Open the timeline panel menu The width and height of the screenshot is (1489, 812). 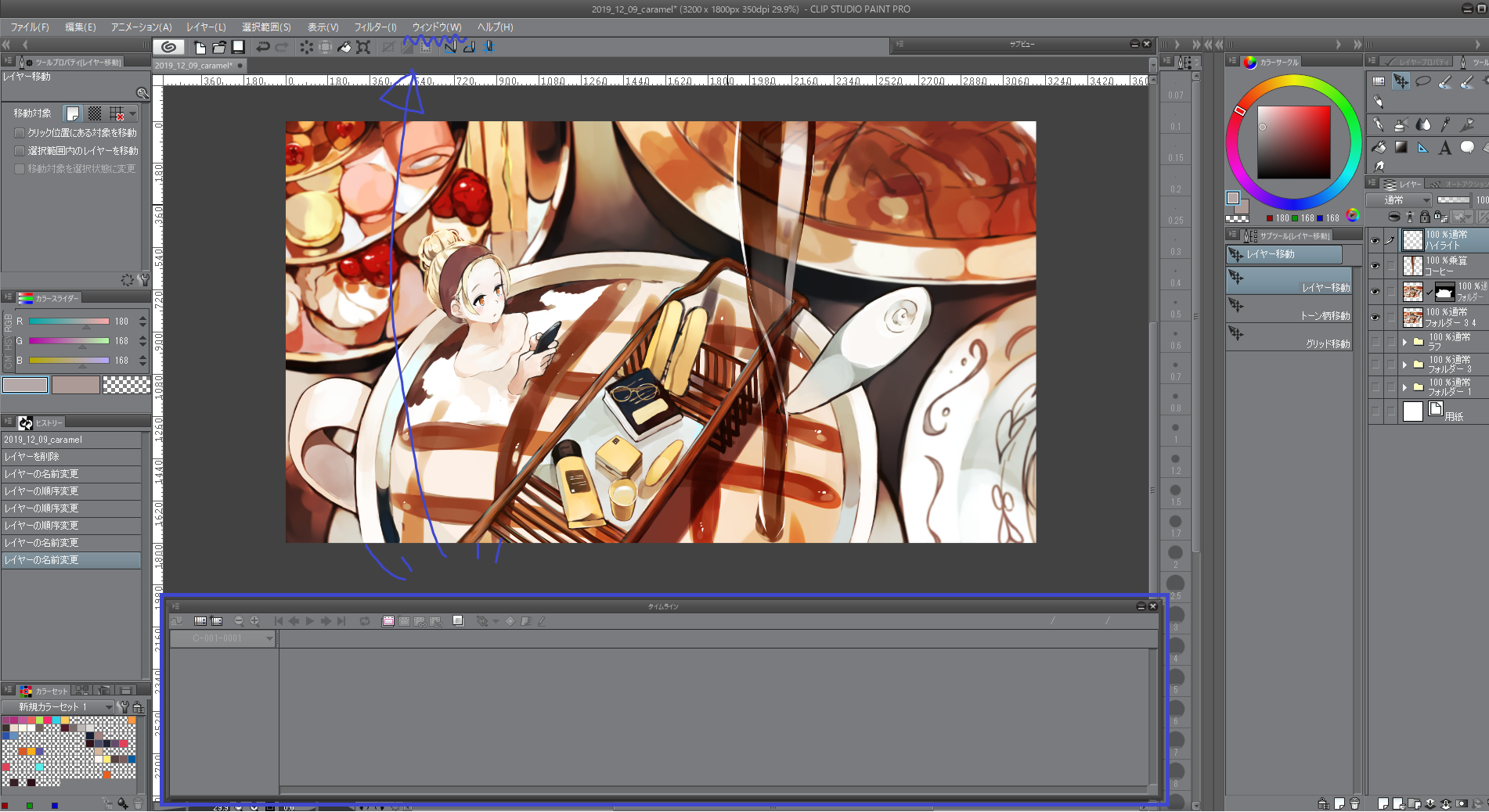[x=176, y=606]
